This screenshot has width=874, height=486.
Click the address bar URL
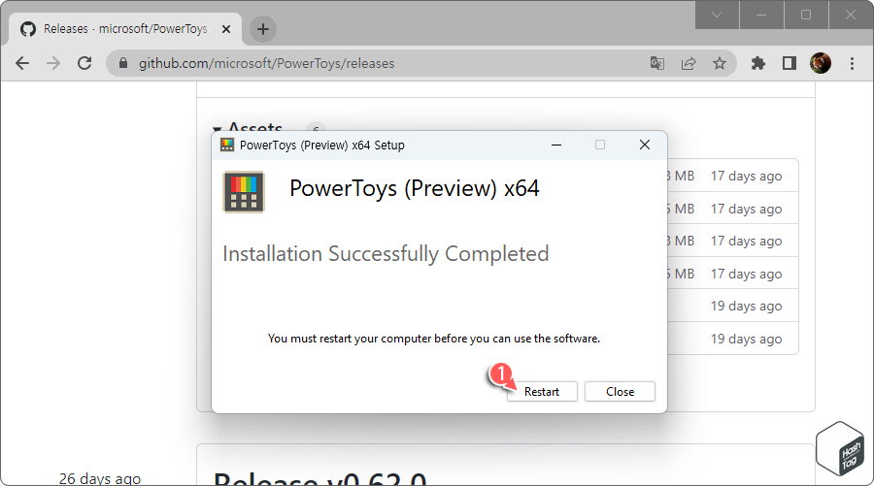(x=266, y=63)
